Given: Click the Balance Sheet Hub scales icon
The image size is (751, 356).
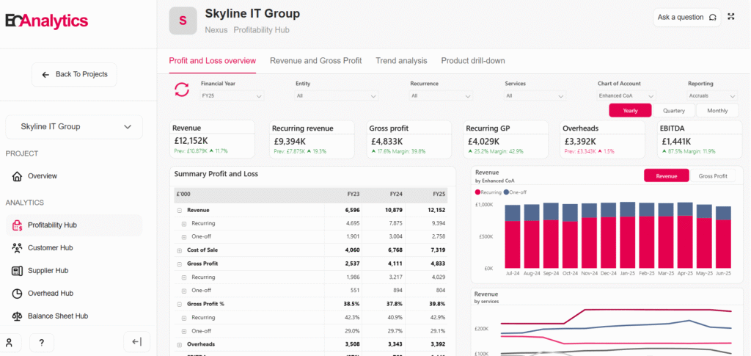Looking at the screenshot, I should click(17, 316).
